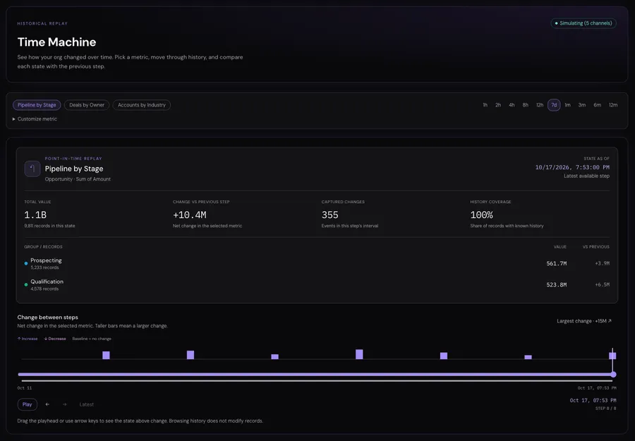Click the Prospecting group row name
635x441 pixels.
click(x=46, y=260)
